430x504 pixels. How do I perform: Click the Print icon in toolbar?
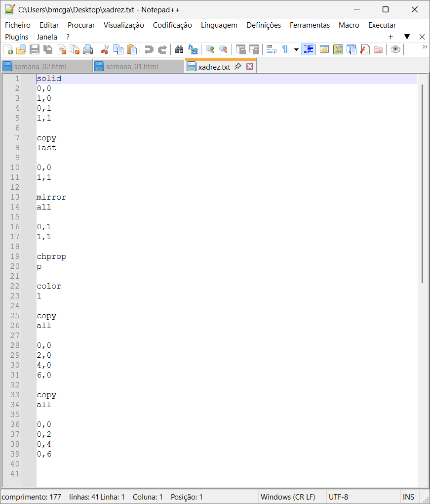pyautogui.click(x=88, y=49)
